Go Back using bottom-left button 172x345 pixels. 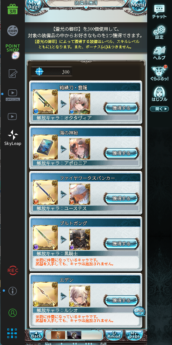(36, 335)
